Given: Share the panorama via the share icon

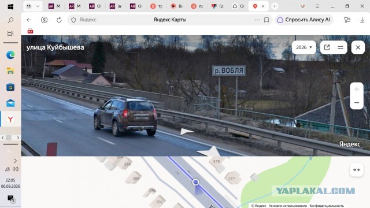Looking at the screenshot, I should click(327, 47).
